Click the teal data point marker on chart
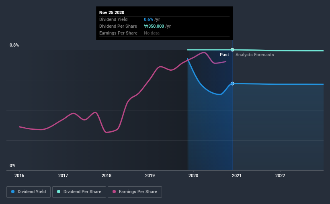This screenshot has width=330, height=204. click(232, 50)
